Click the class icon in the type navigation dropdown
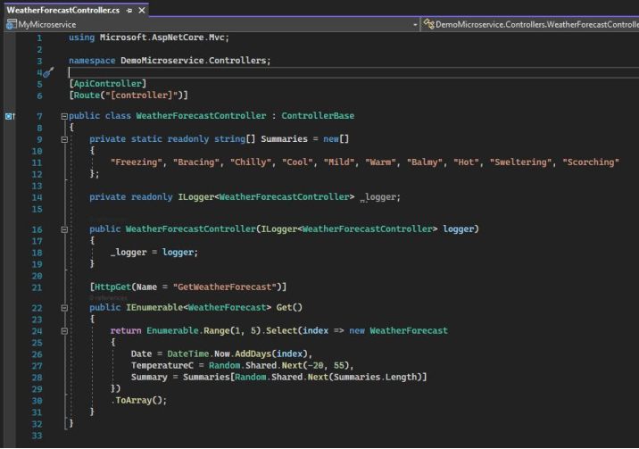639x449 pixels. [429, 24]
